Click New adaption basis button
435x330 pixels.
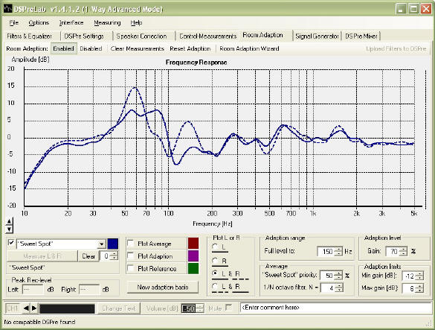pyautogui.click(x=163, y=288)
